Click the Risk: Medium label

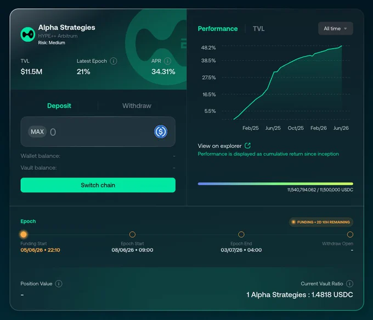coord(52,43)
